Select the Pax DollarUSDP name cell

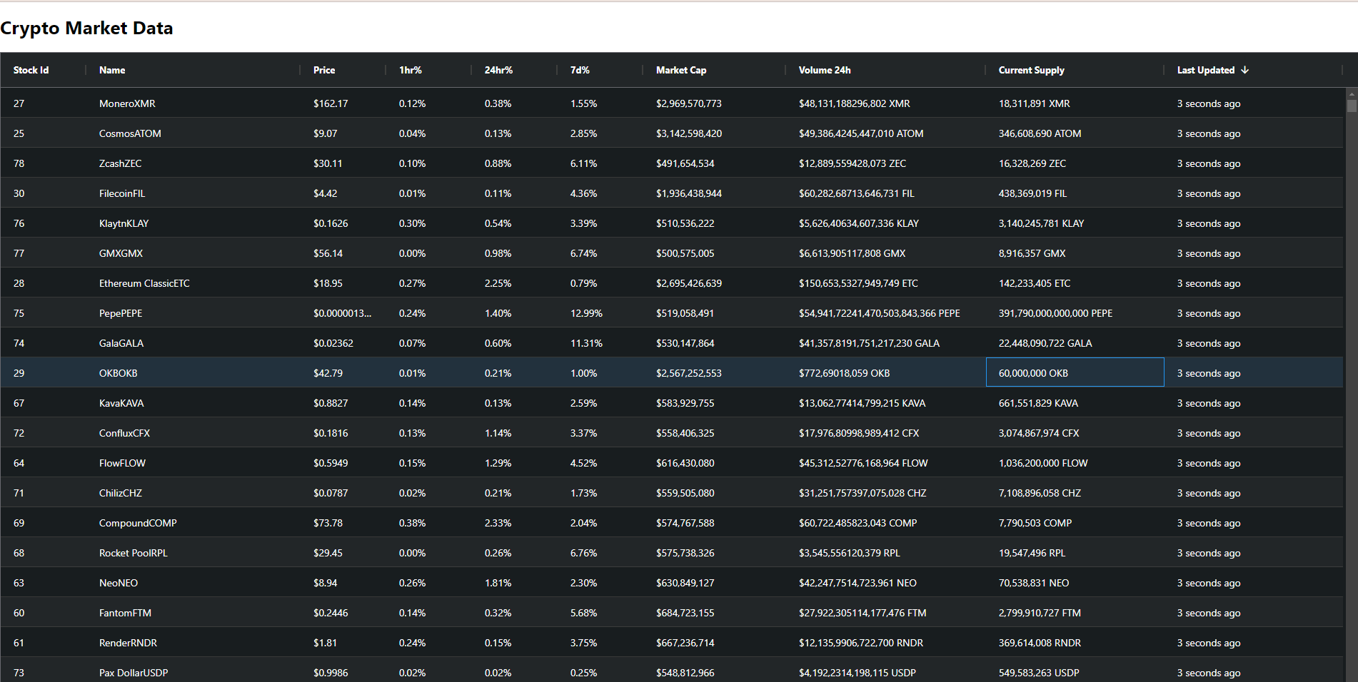coord(193,670)
